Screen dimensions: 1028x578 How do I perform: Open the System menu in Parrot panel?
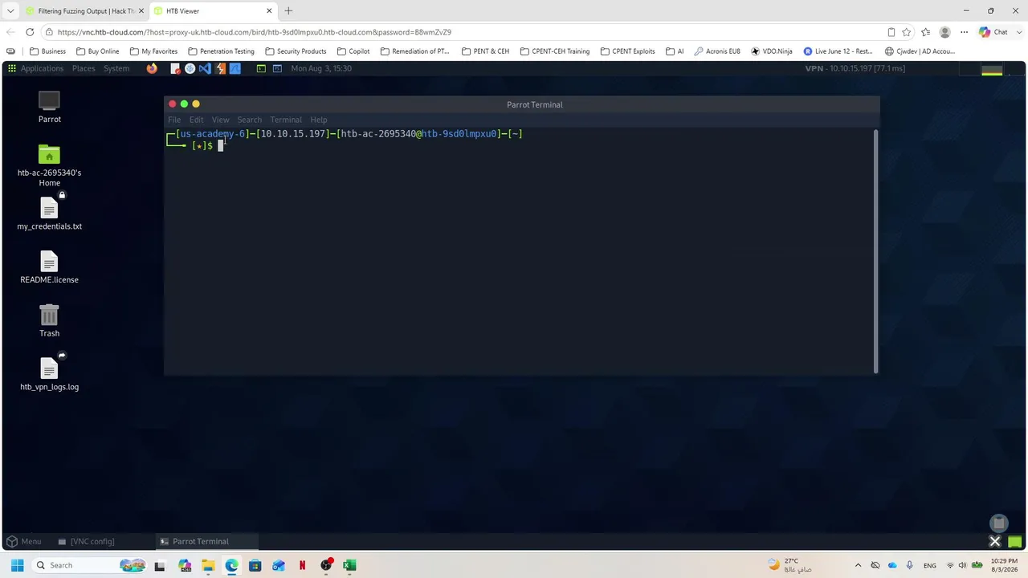[x=116, y=68]
